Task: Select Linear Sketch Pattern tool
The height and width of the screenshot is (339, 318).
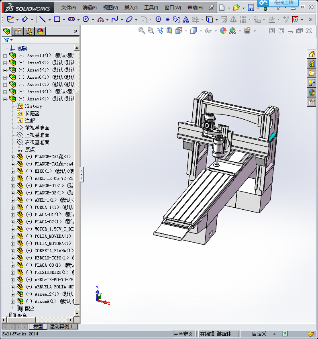Action: tap(243, 20)
